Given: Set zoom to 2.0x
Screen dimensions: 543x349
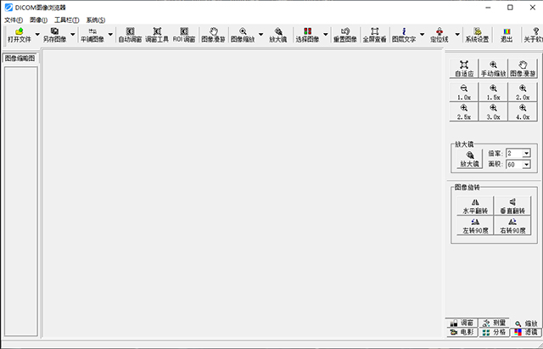Looking at the screenshot, I should tap(523, 93).
